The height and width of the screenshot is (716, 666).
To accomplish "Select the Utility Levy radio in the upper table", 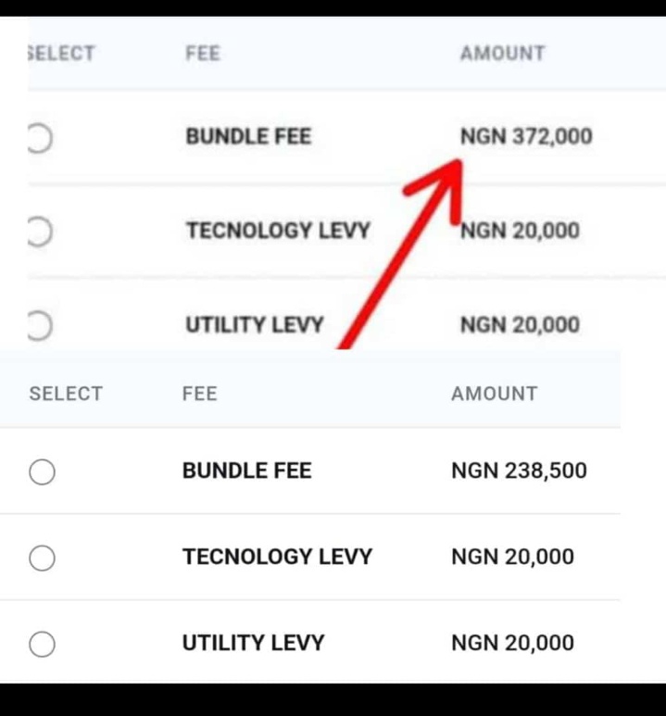I will [x=38, y=326].
